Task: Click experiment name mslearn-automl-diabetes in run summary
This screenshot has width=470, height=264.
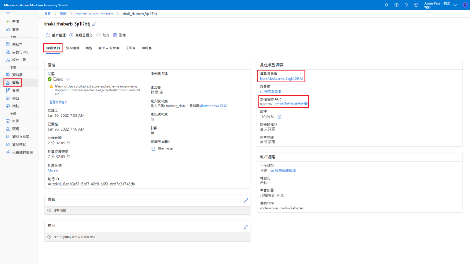Action: pos(282,209)
